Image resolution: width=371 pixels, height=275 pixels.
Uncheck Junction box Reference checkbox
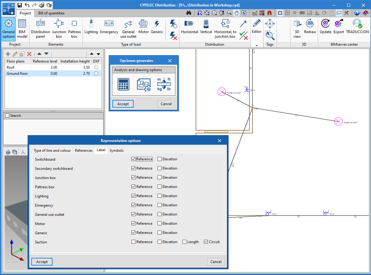133,178
